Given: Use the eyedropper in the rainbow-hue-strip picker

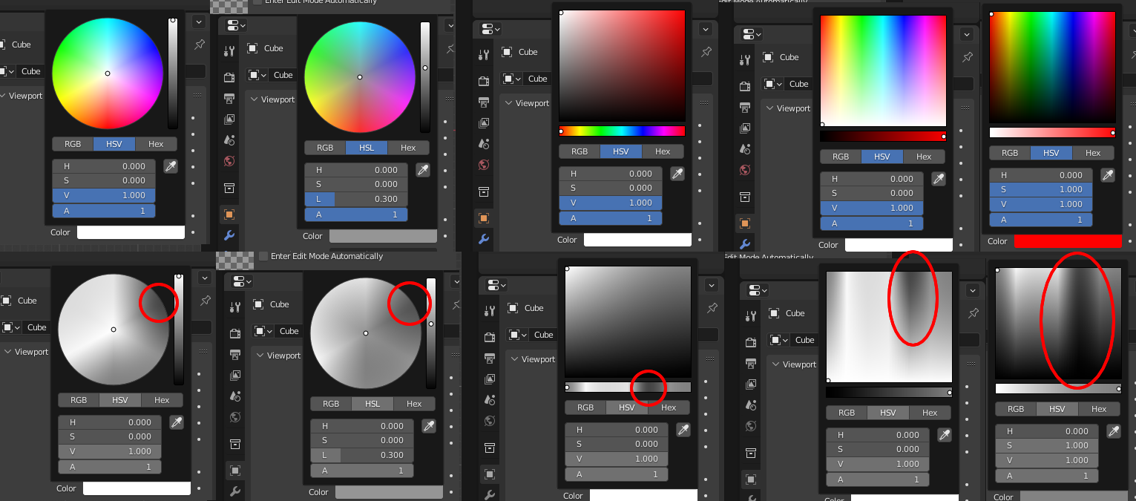Looking at the screenshot, I should point(677,174).
